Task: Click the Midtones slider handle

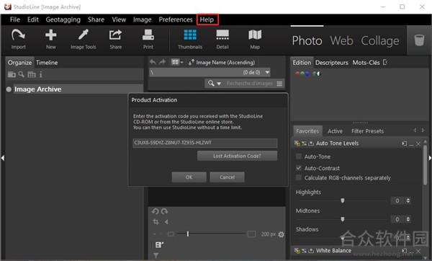Action: 343,219
